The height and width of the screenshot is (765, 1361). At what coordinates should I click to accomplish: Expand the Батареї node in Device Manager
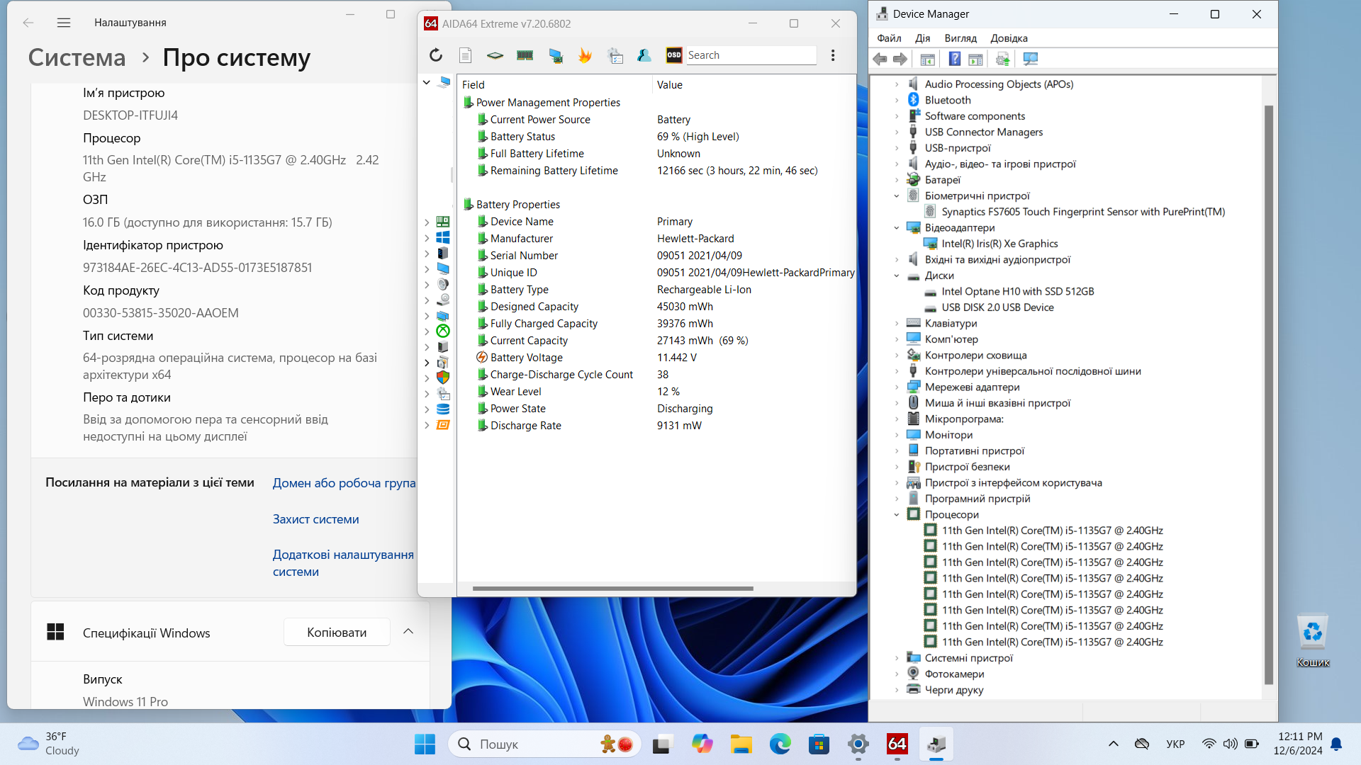[x=897, y=180]
